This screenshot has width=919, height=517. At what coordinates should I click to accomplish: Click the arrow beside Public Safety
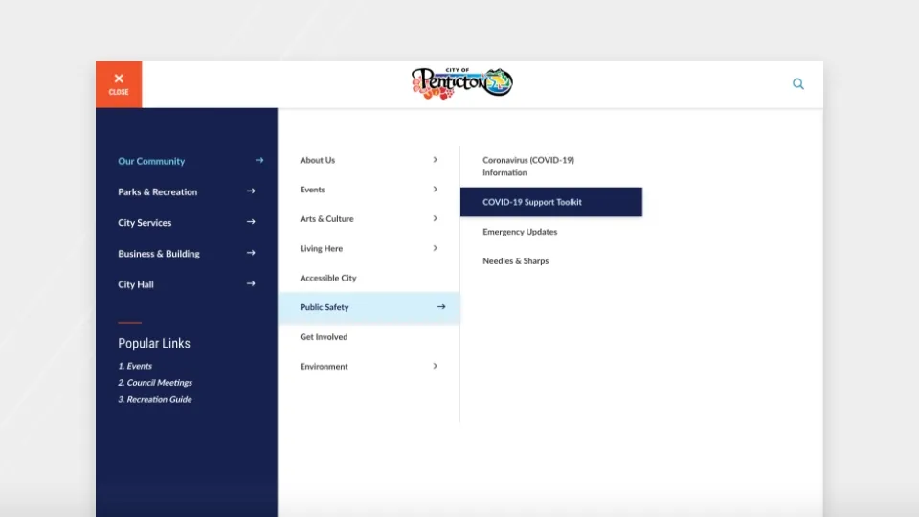440,307
